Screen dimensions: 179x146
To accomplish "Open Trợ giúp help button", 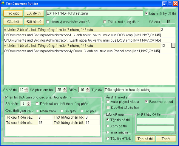I will [x=13, y=13].
